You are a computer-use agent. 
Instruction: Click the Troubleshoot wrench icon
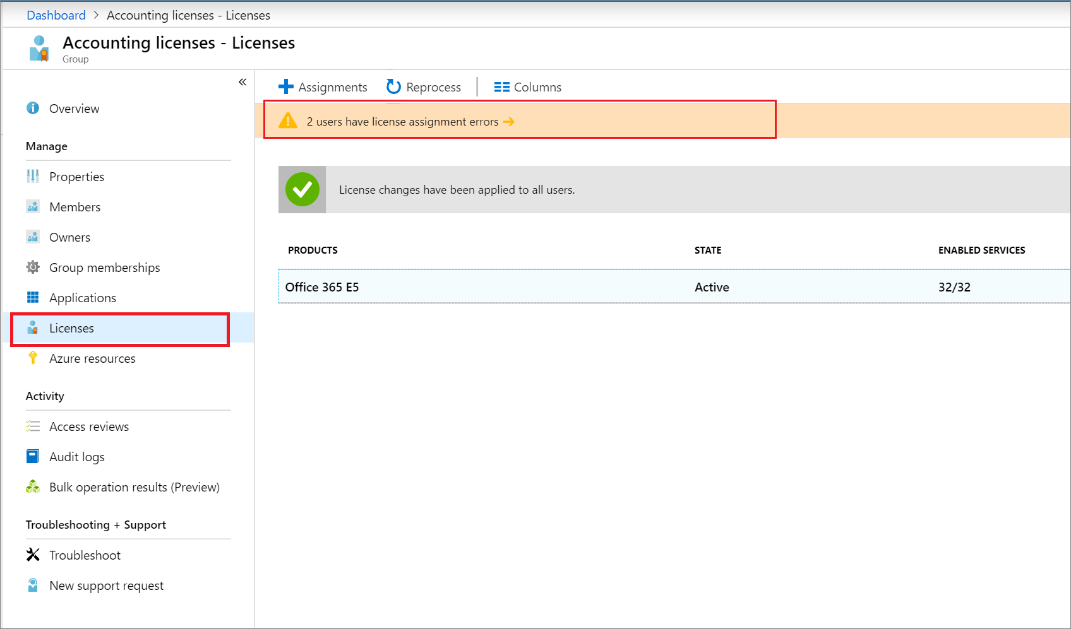tap(33, 555)
